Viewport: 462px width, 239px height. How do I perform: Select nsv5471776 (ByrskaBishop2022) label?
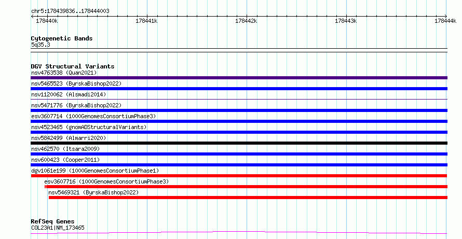pyautogui.click(x=76, y=105)
